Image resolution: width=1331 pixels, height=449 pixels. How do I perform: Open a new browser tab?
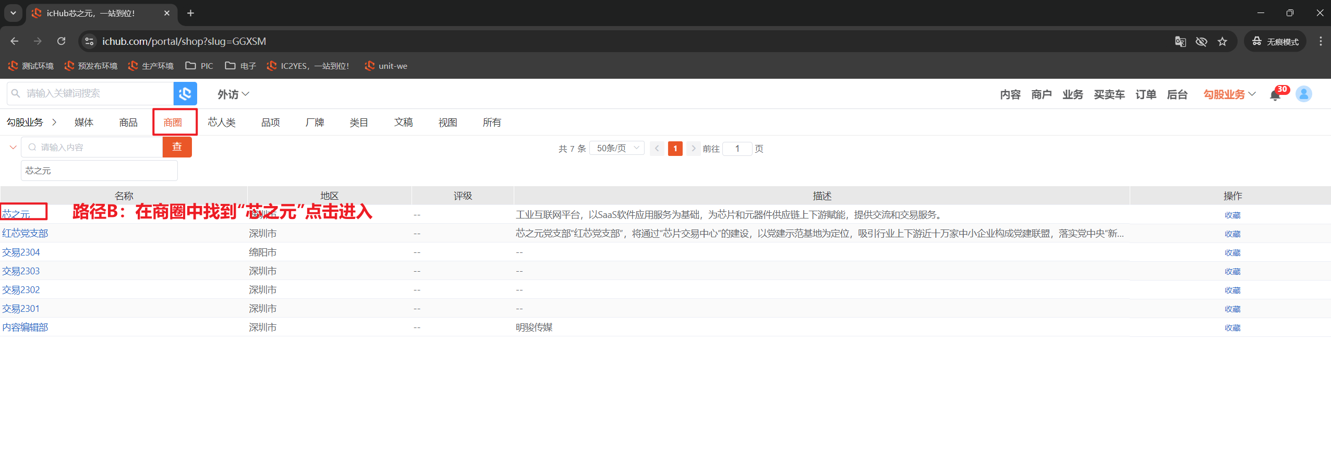tap(190, 13)
